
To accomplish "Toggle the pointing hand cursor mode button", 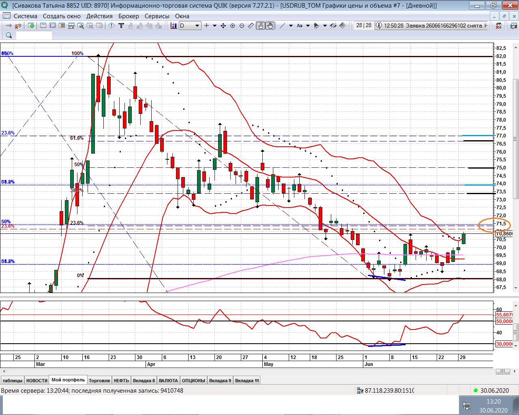I will 260,26.
